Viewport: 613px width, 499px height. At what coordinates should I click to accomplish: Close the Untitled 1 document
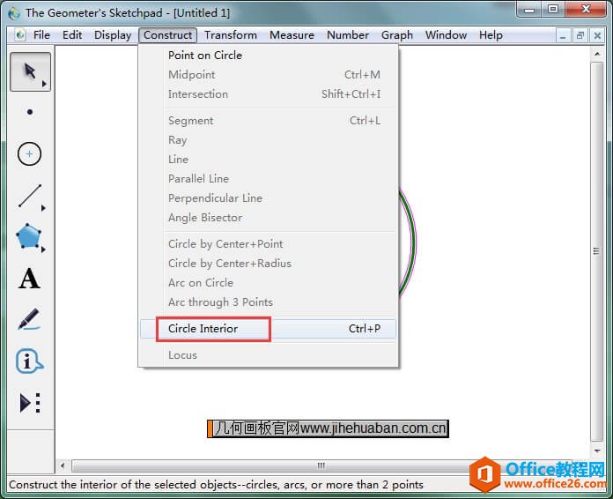tap(597, 36)
